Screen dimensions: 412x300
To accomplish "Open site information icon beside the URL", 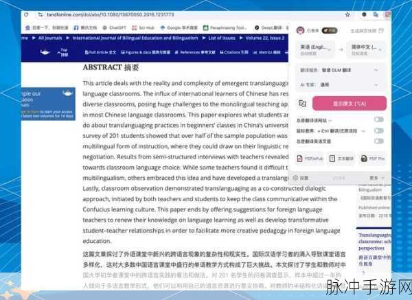I will click(x=41, y=14).
